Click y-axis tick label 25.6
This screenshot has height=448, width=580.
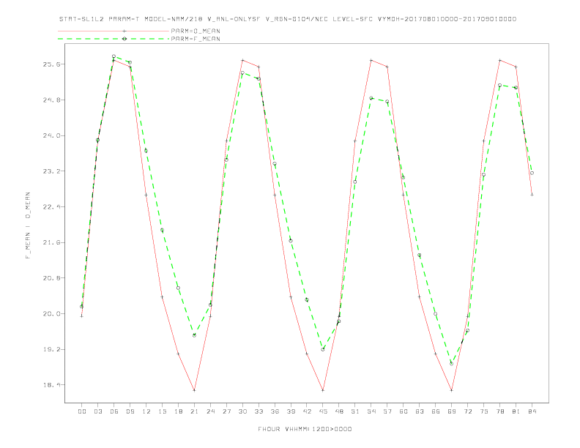tap(50, 64)
